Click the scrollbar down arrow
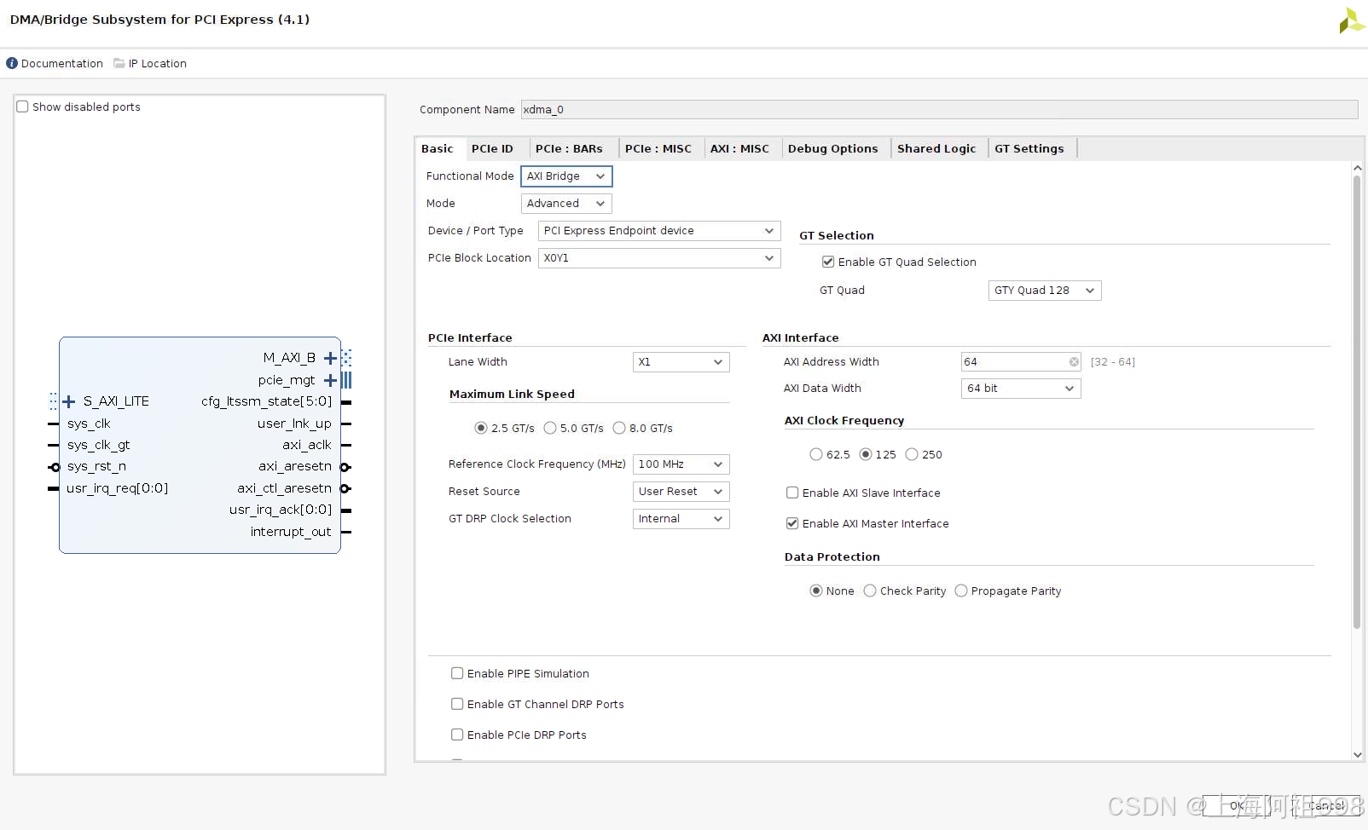The height and width of the screenshot is (830, 1368). 1357,755
